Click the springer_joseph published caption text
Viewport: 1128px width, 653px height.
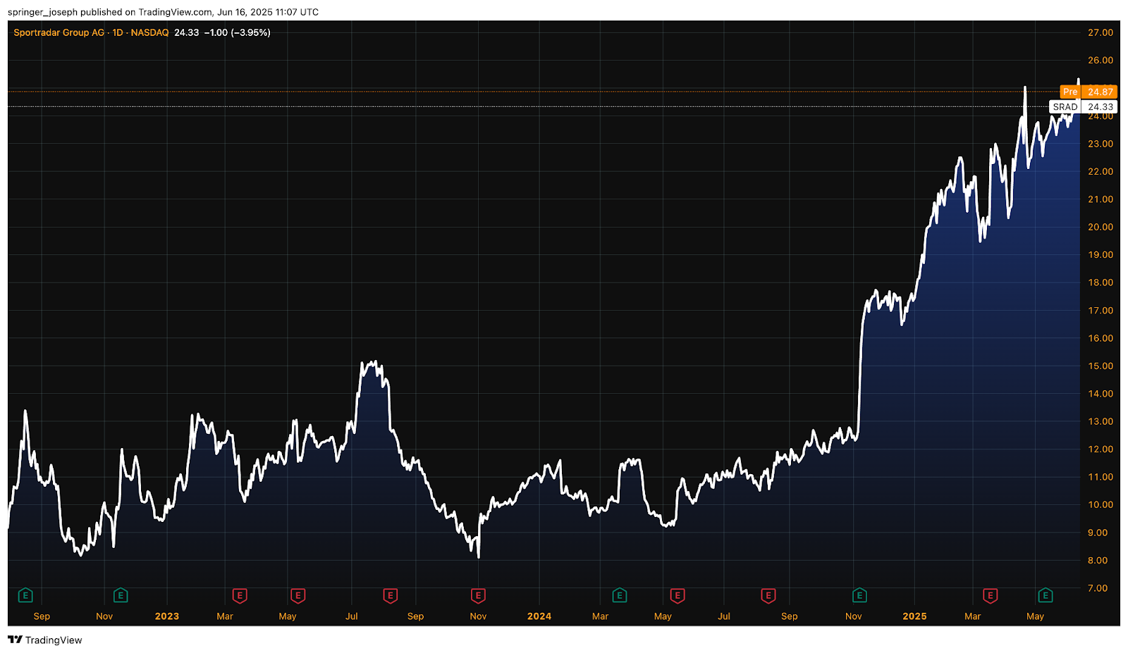[x=163, y=12]
